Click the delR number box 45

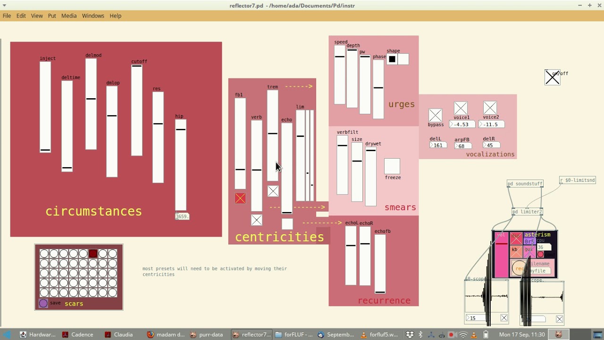tap(492, 145)
